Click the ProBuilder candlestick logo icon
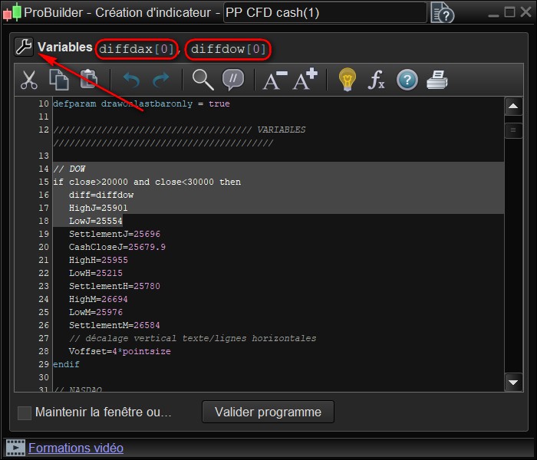Viewport: 537px width, 460px height. coord(12,12)
